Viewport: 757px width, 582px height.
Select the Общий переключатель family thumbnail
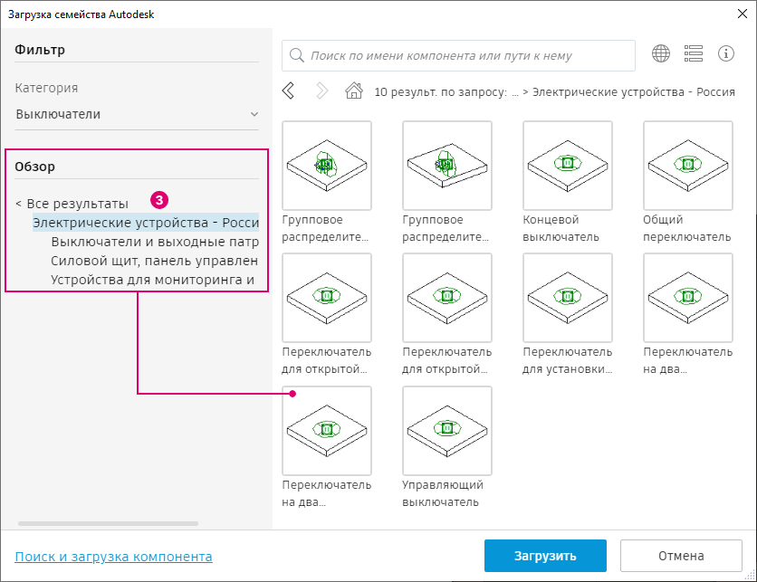687,165
